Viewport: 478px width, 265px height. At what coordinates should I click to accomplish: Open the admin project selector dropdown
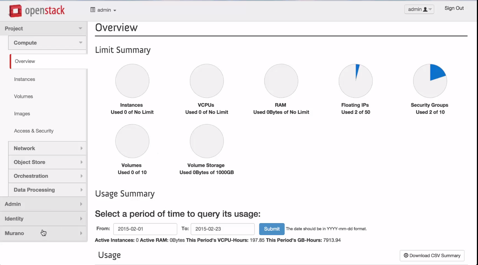tap(103, 10)
